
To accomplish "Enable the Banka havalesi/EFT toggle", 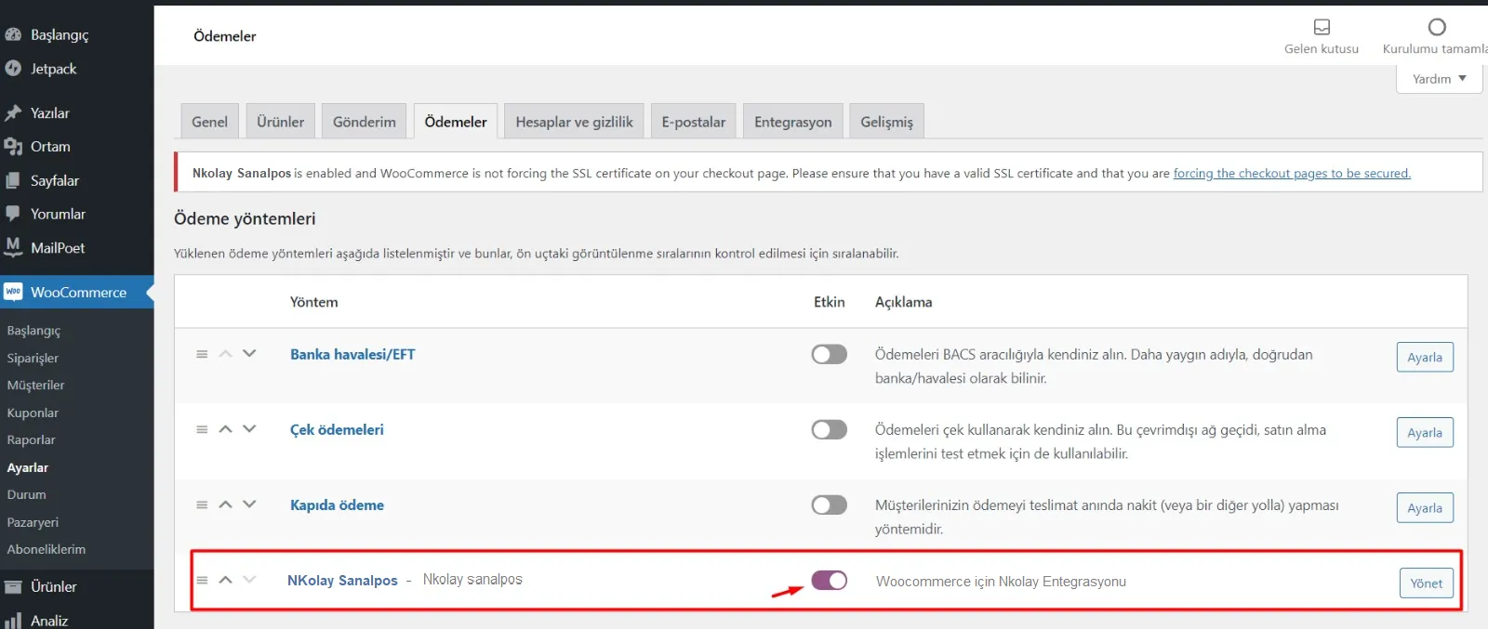I will (x=829, y=354).
